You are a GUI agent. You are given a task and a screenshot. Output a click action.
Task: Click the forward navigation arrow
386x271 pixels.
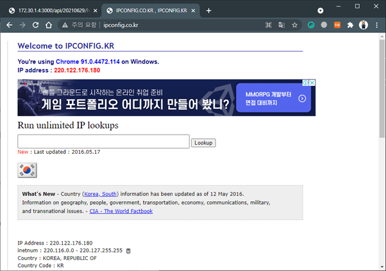point(22,25)
